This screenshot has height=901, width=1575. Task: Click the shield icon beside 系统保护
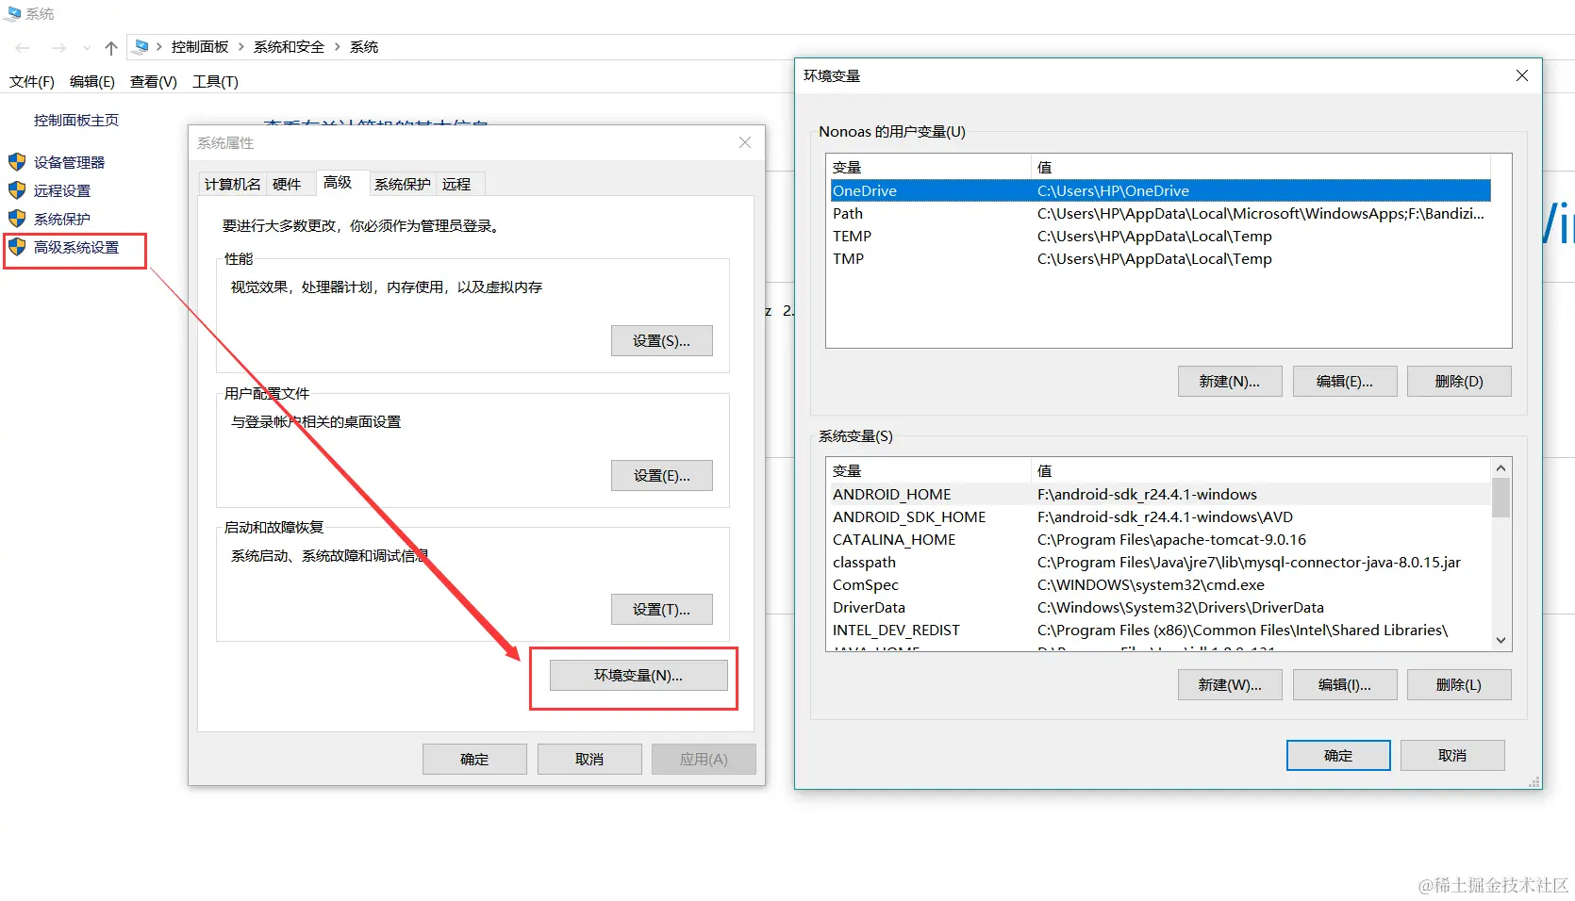(x=17, y=219)
